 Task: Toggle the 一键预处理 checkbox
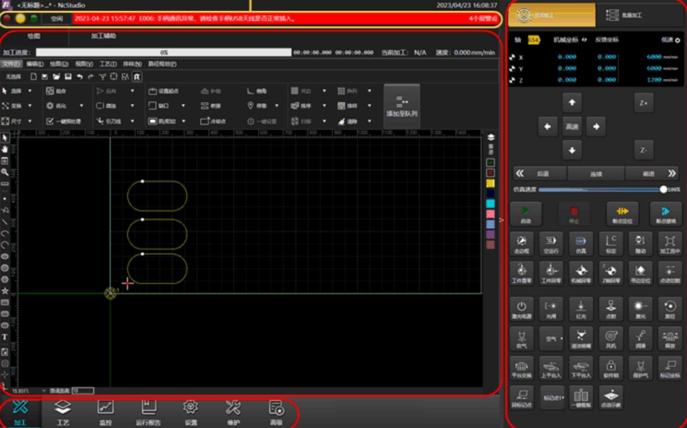click(50, 121)
